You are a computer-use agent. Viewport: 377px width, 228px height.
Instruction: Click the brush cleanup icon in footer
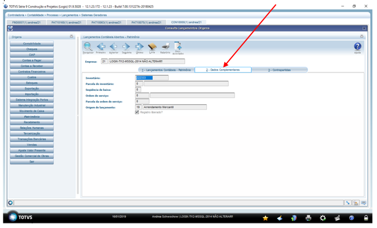(x=279, y=218)
